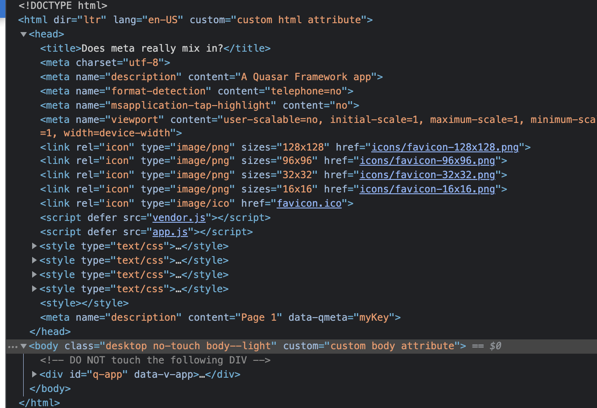Expand the fourth style element
The width and height of the screenshot is (597, 408).
pyautogui.click(x=34, y=289)
